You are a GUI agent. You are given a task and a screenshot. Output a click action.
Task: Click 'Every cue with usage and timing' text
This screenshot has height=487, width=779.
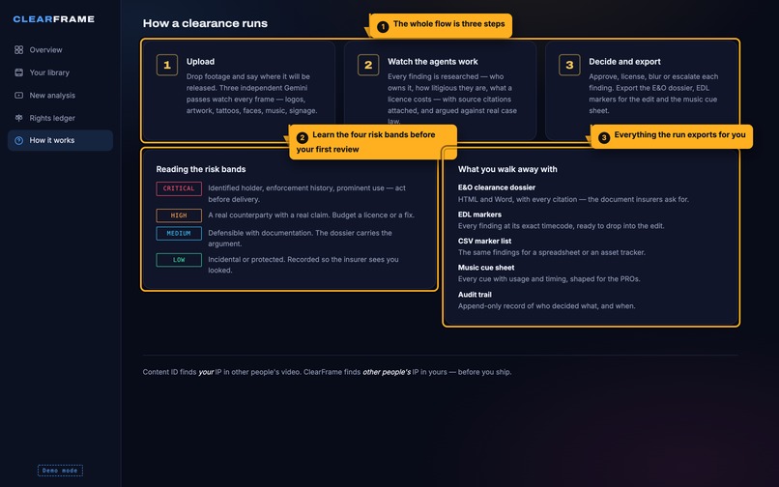(x=549, y=279)
